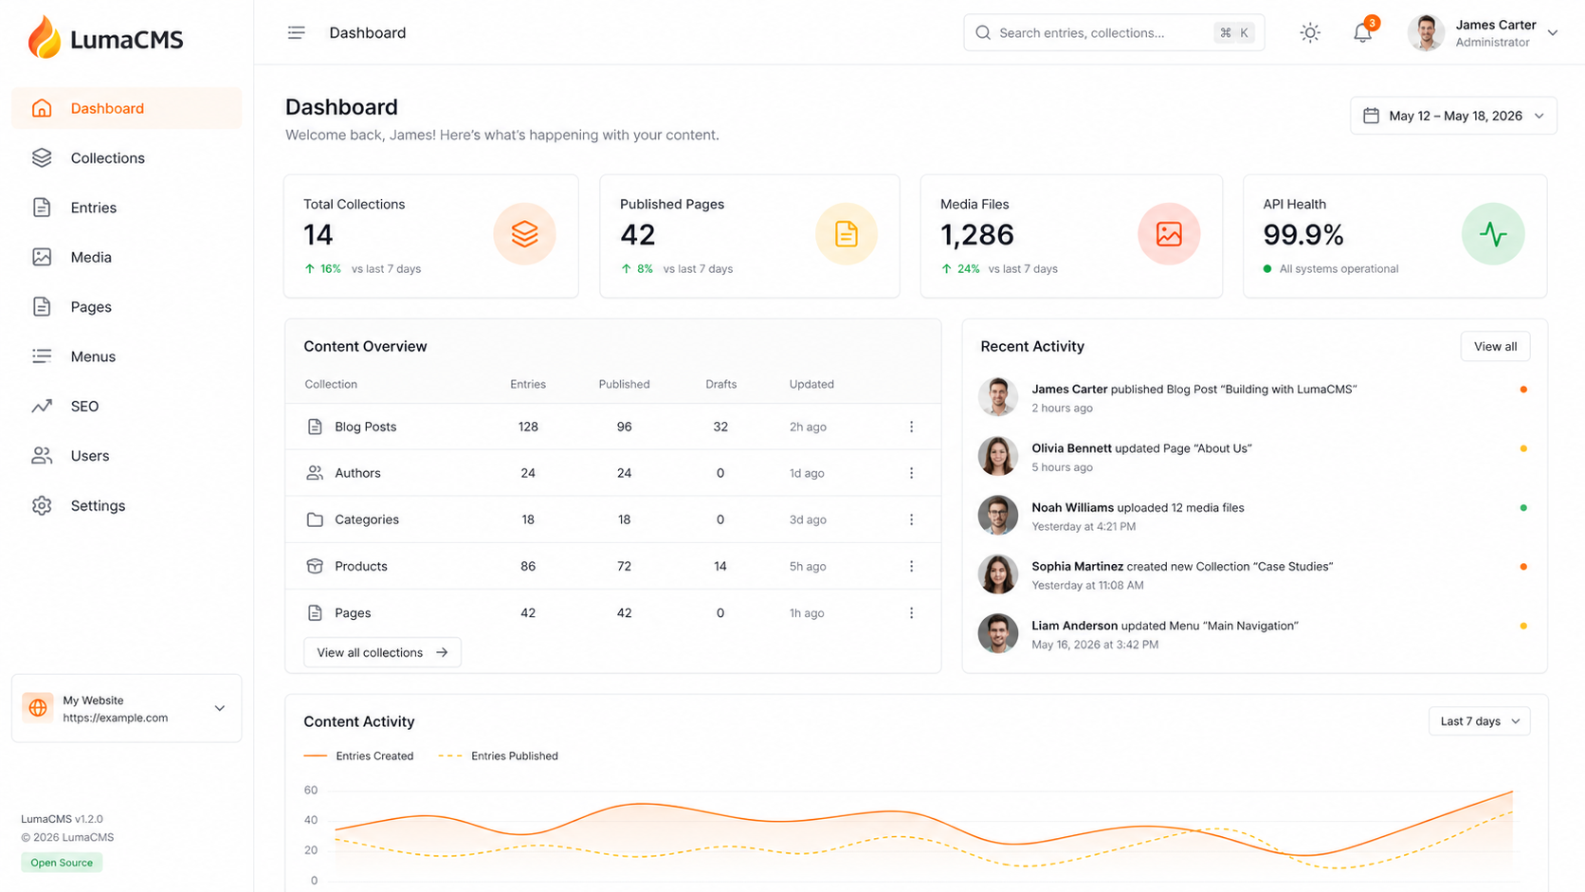
Task: Click the LumaCMS flame logo
Action: pyautogui.click(x=44, y=38)
